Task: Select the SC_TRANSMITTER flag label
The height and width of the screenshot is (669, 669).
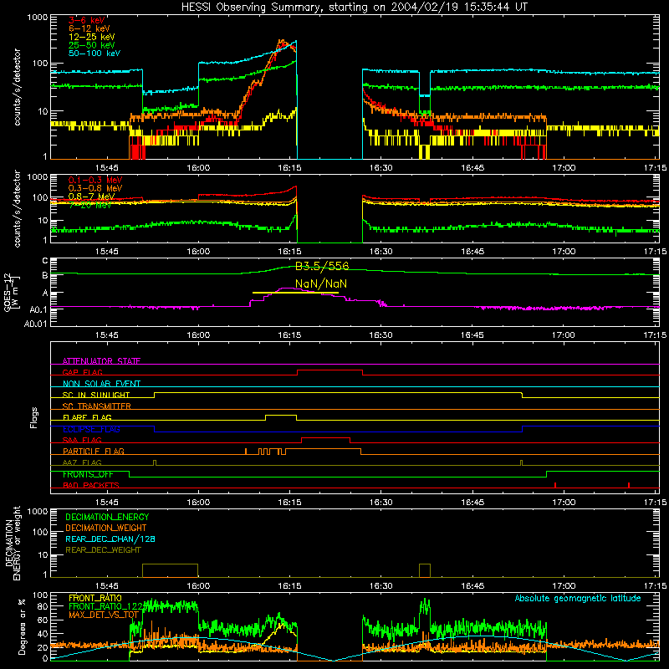Action: click(97, 406)
